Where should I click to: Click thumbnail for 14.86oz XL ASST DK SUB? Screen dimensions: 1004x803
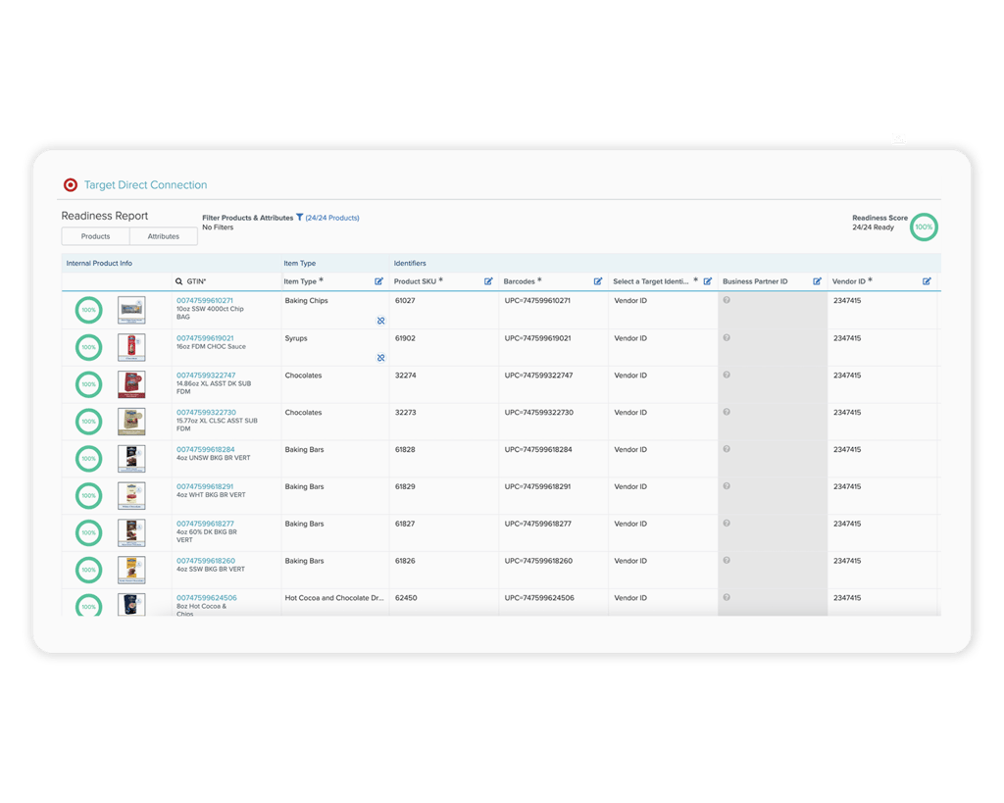coord(132,384)
